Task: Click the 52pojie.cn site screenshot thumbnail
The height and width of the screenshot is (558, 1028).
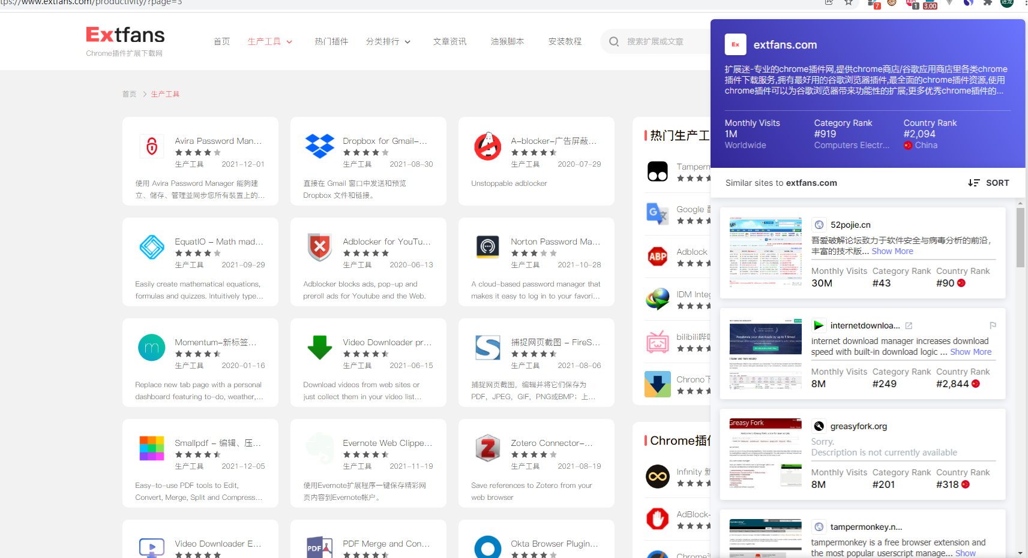Action: tap(765, 252)
